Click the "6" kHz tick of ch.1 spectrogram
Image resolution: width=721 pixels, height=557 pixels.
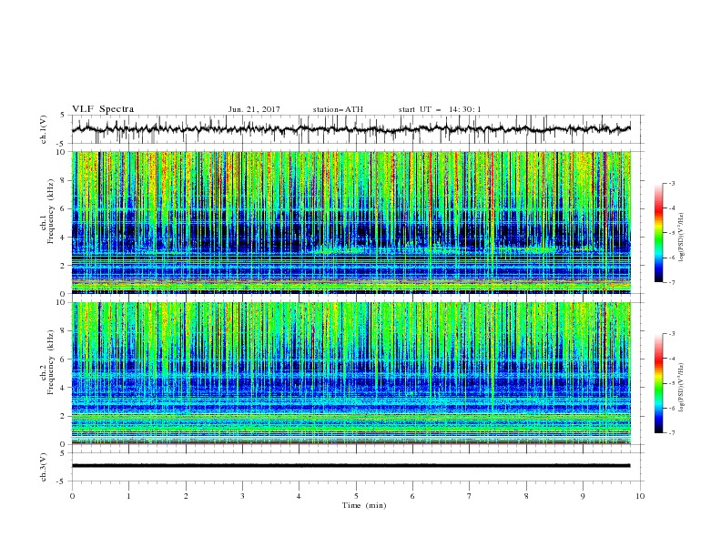coord(65,209)
